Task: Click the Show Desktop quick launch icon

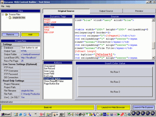Action: [x=16, y=115]
